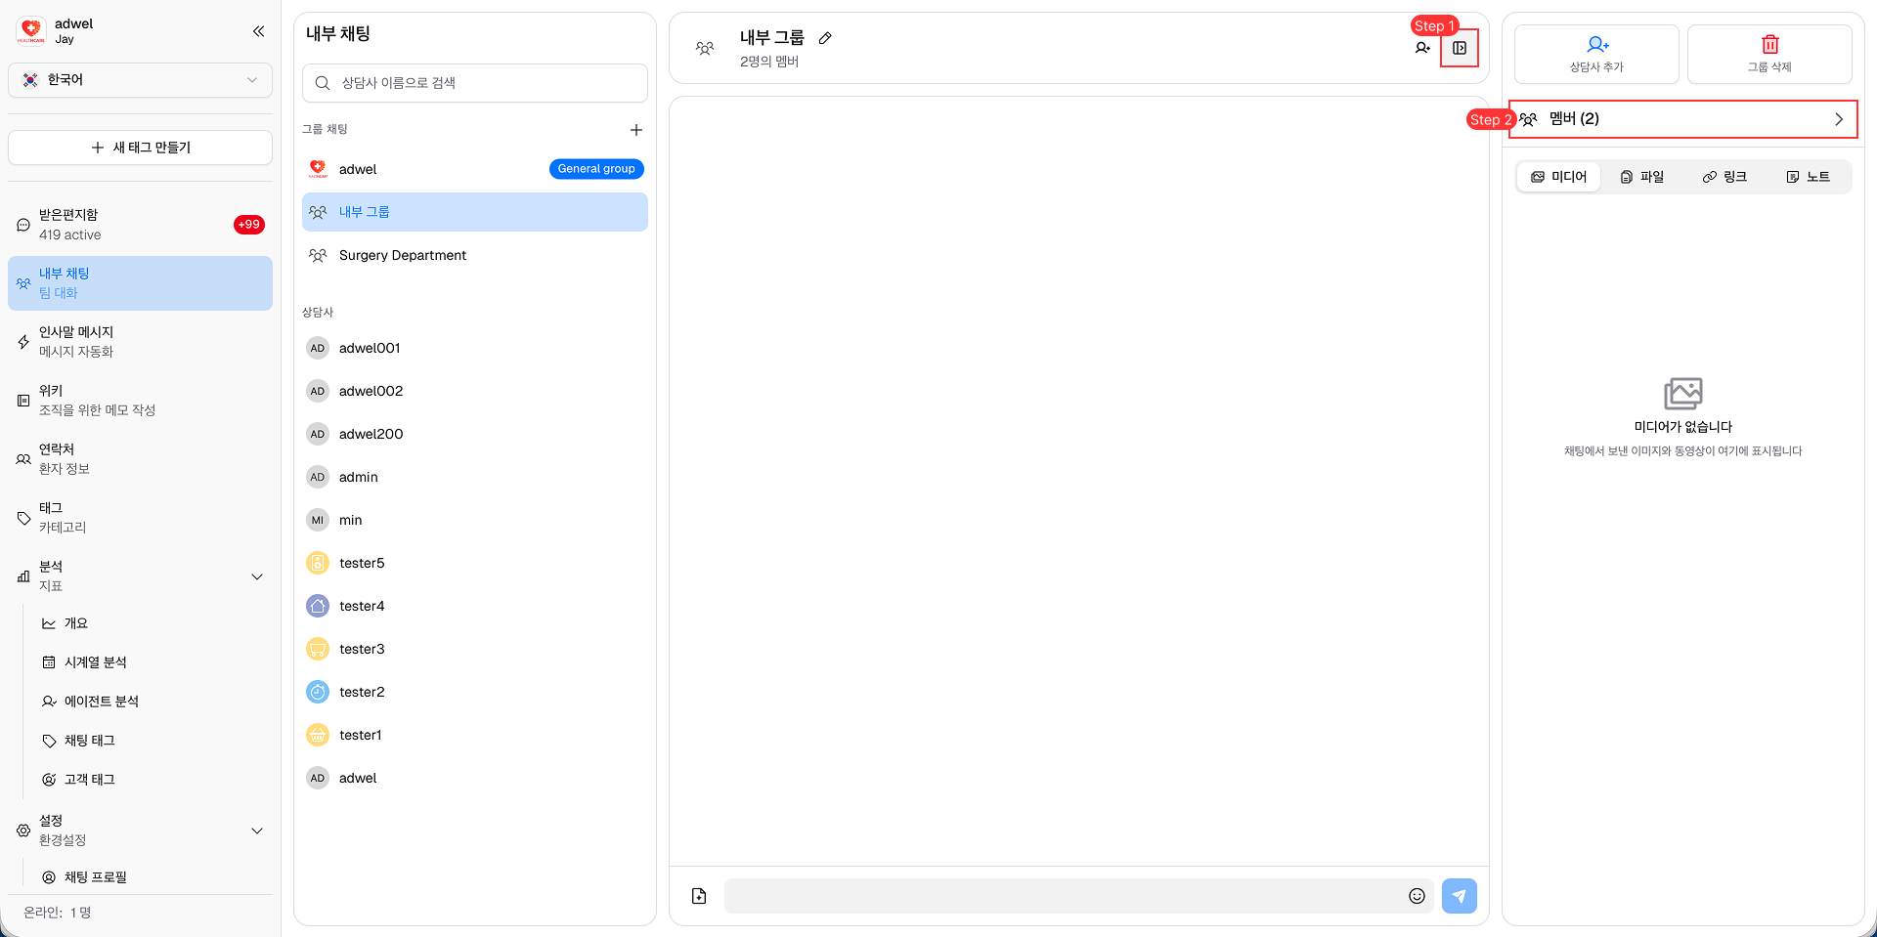Click the 그룹 삭제 trash button
The width and height of the screenshot is (1877, 937).
(x=1768, y=54)
